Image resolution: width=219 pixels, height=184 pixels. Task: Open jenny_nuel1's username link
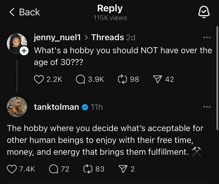coord(57,37)
